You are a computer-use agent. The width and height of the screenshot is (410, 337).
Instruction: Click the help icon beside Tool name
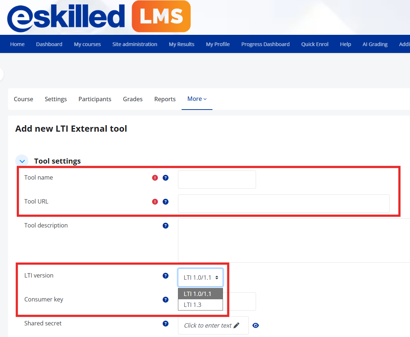[x=166, y=178]
